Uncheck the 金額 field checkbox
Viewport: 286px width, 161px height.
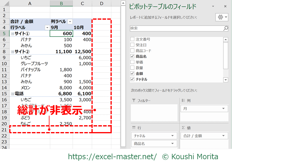pos(132,74)
